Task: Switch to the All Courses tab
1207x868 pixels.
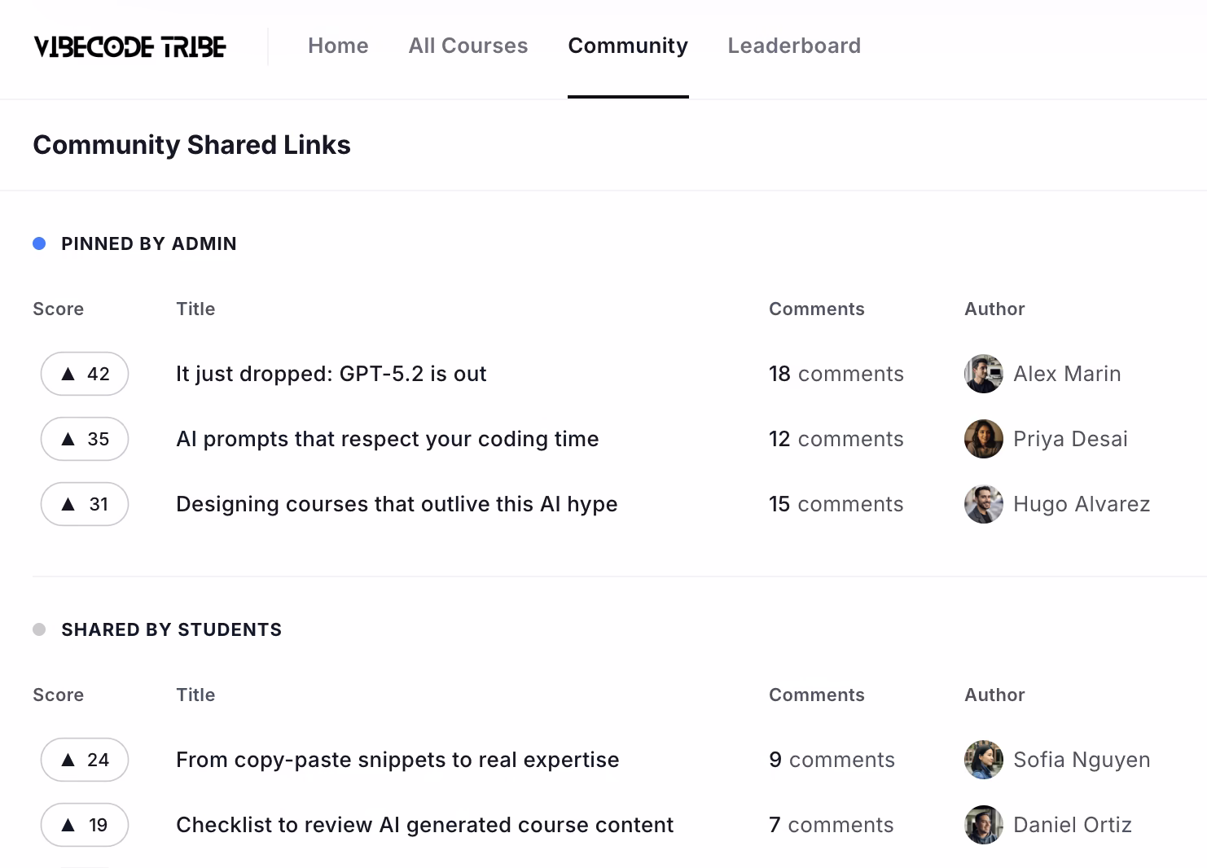Action: pos(468,46)
